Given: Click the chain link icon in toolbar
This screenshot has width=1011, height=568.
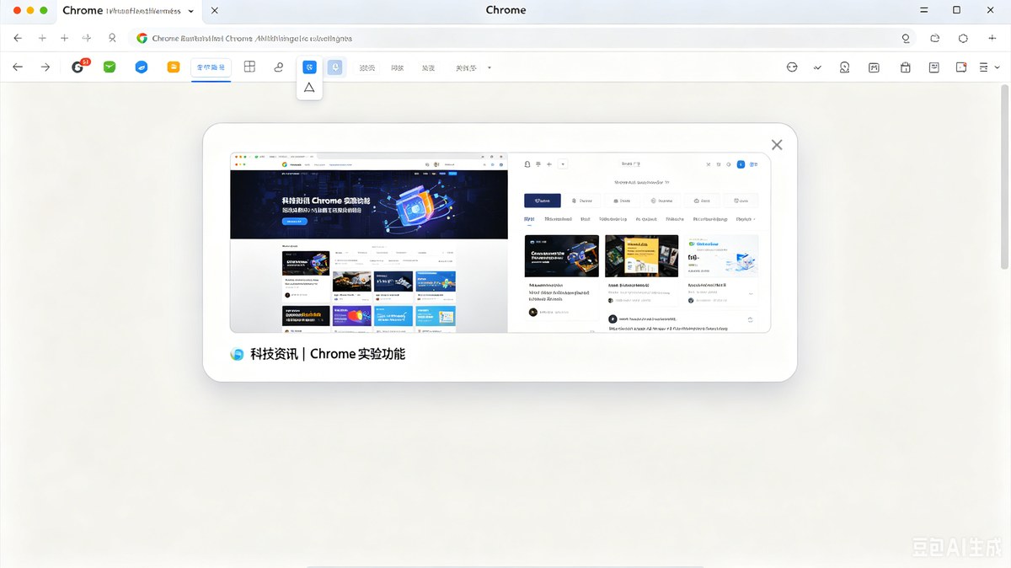Looking at the screenshot, I should (x=279, y=67).
